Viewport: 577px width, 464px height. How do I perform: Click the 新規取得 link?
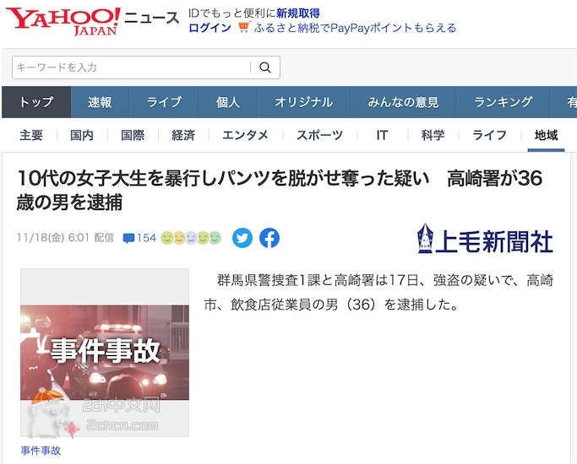[298, 13]
